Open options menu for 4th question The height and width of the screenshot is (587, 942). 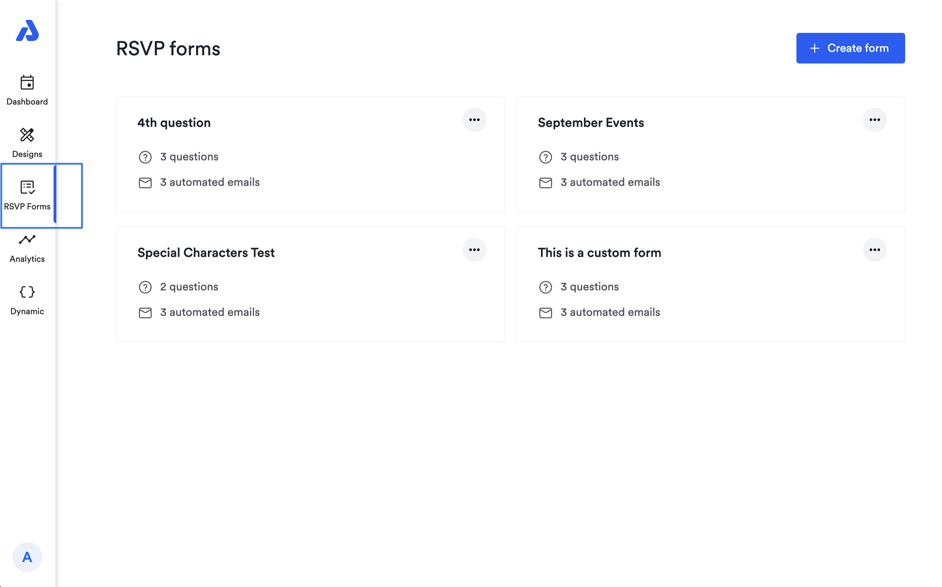point(474,120)
